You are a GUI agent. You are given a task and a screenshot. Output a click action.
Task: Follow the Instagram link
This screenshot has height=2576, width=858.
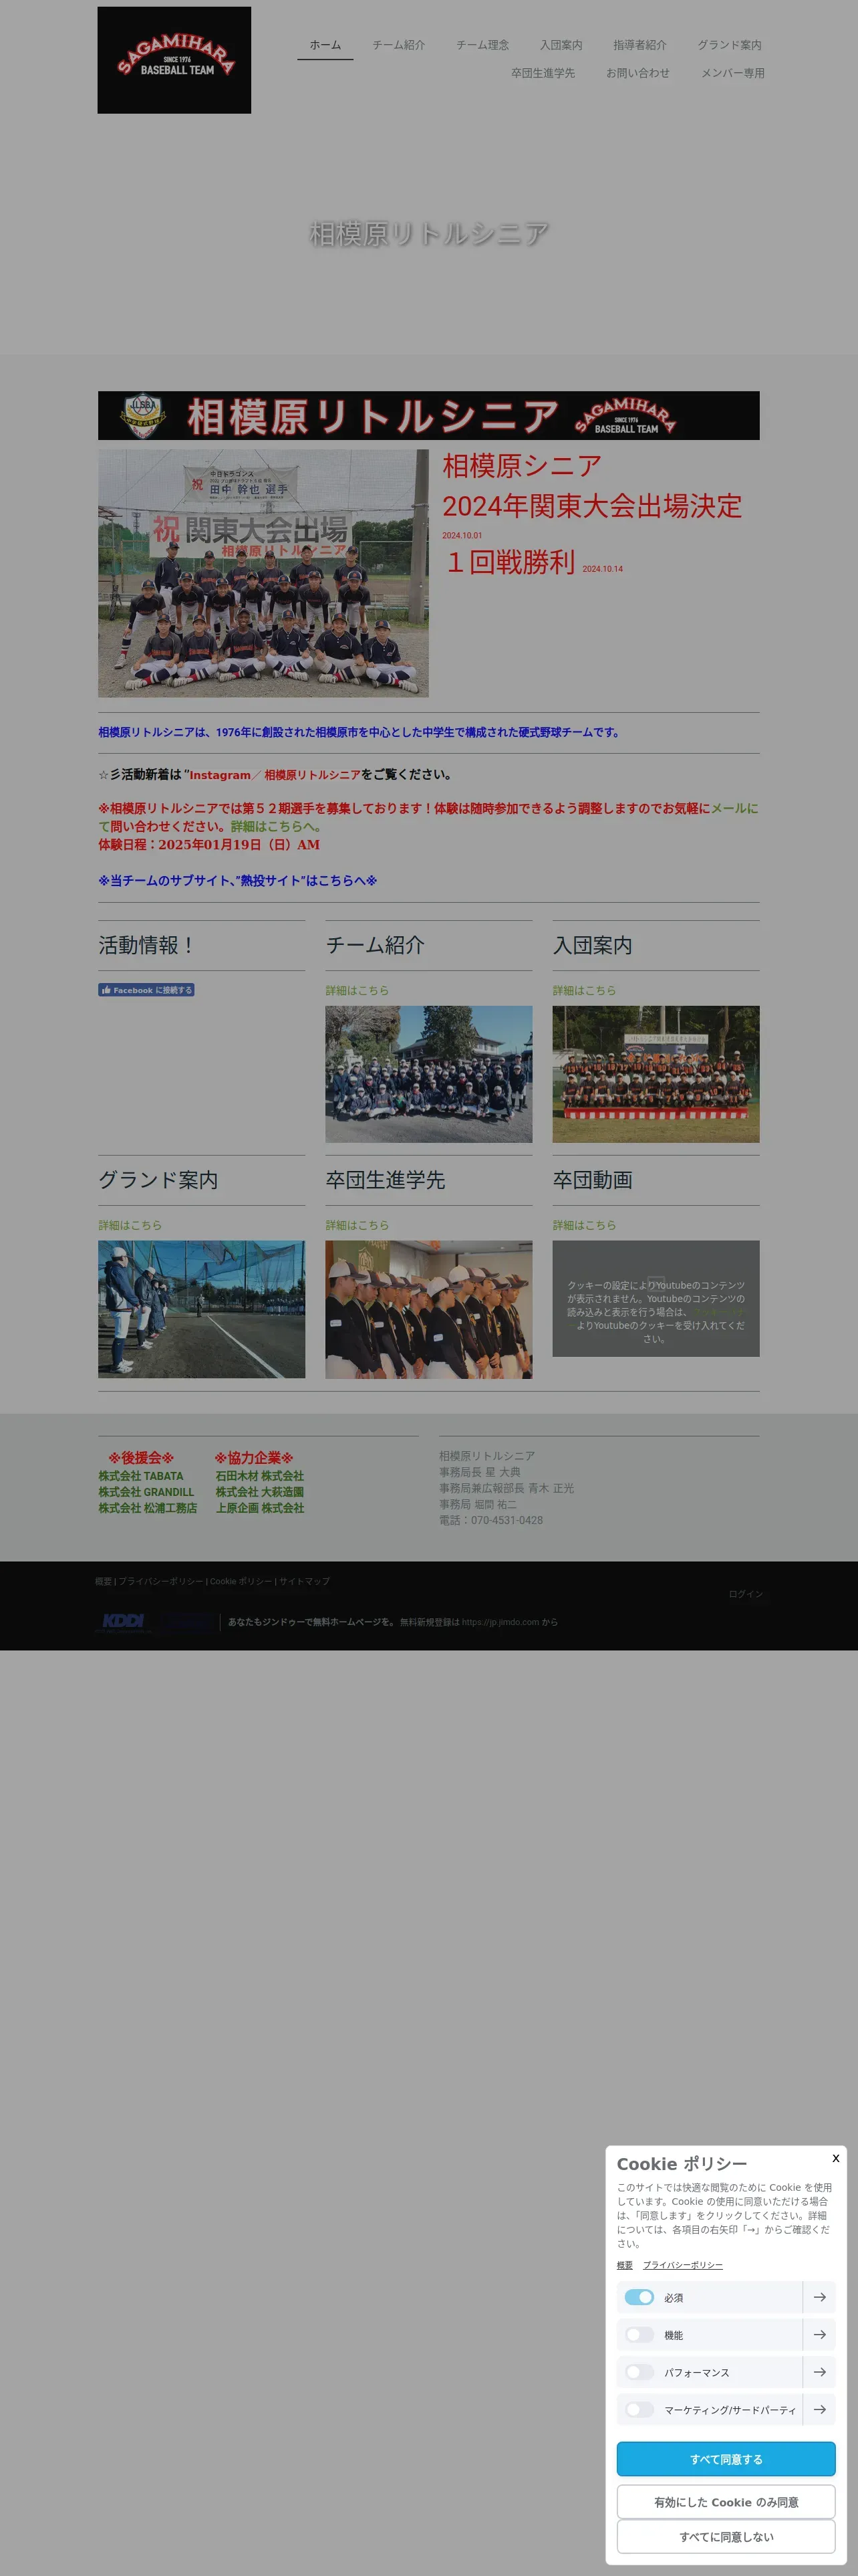220,775
